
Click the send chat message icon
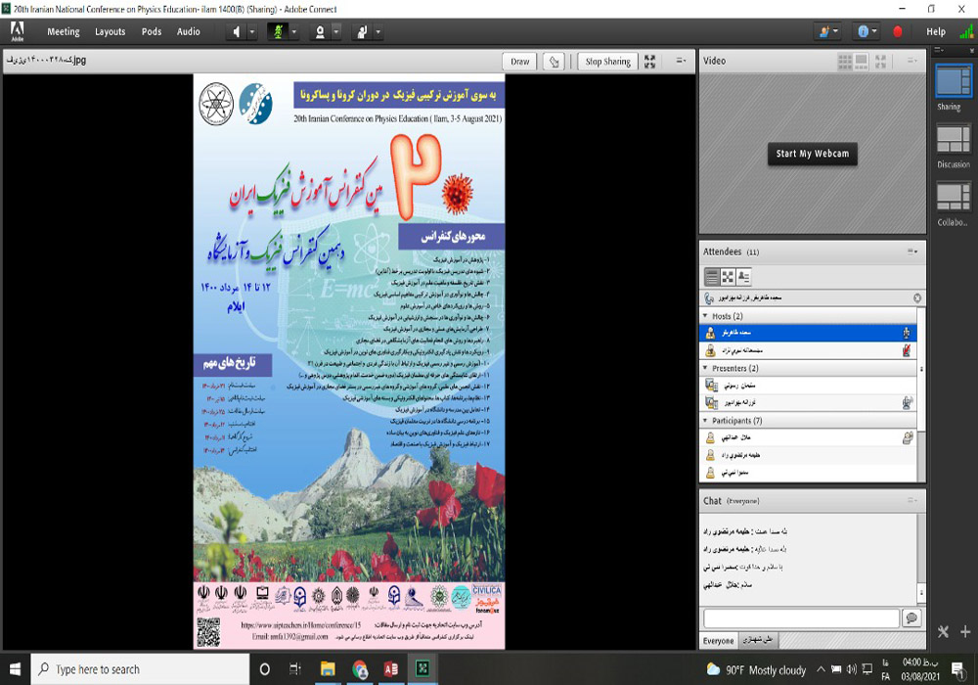click(911, 618)
